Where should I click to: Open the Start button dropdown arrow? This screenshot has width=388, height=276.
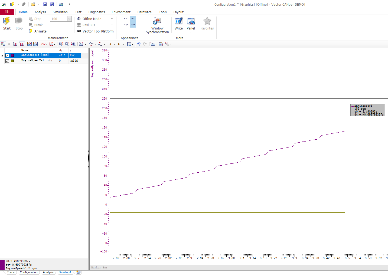click(7, 32)
